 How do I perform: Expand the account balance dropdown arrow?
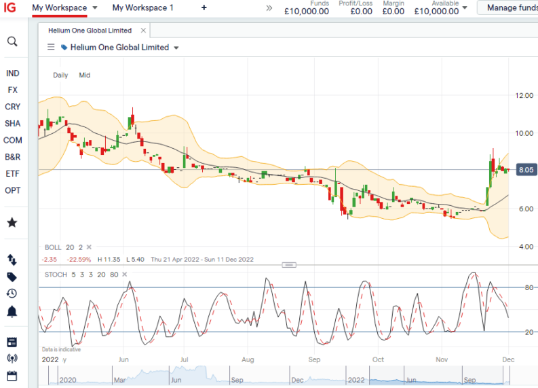click(465, 7)
